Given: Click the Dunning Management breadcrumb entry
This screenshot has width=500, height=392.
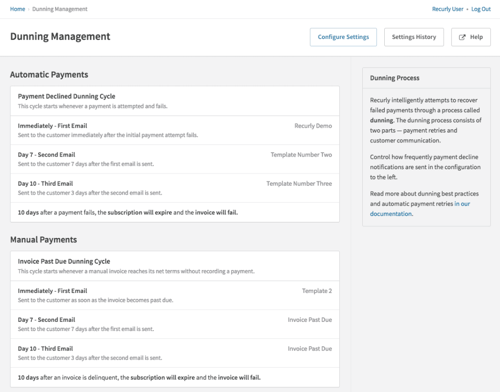Looking at the screenshot, I should (x=60, y=9).
